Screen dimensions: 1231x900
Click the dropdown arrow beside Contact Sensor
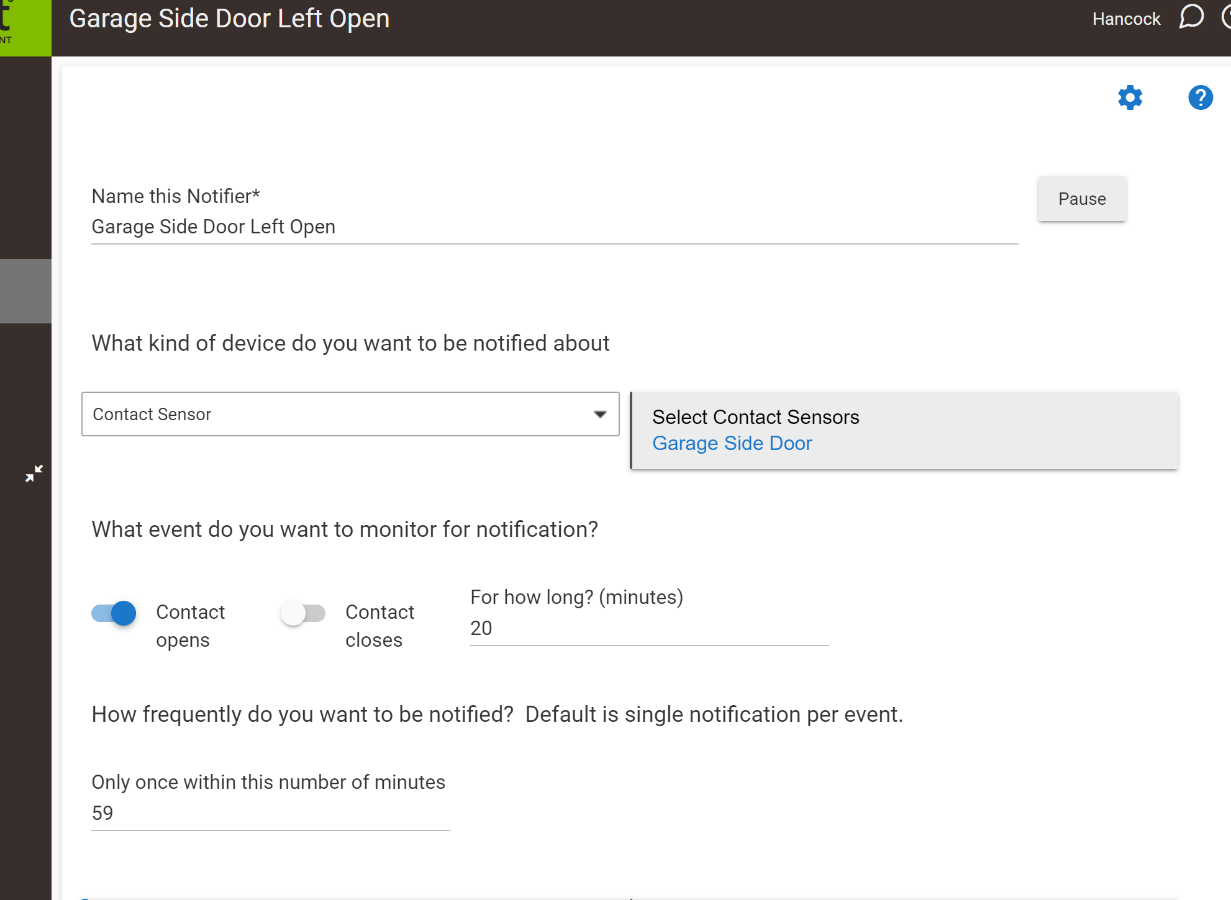pyautogui.click(x=599, y=414)
